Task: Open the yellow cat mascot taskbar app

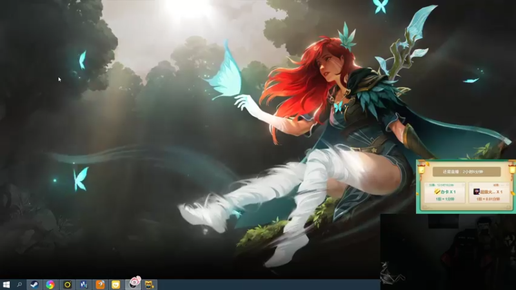Action: pyautogui.click(x=150, y=284)
